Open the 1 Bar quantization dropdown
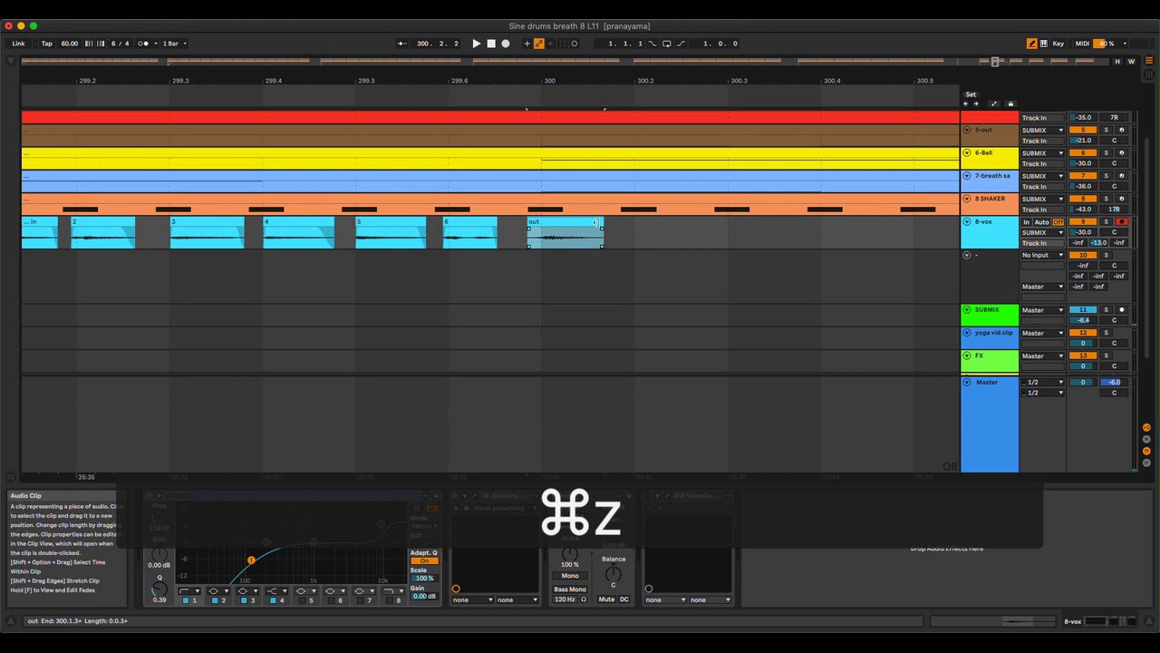The height and width of the screenshot is (653, 1160). pos(174,44)
